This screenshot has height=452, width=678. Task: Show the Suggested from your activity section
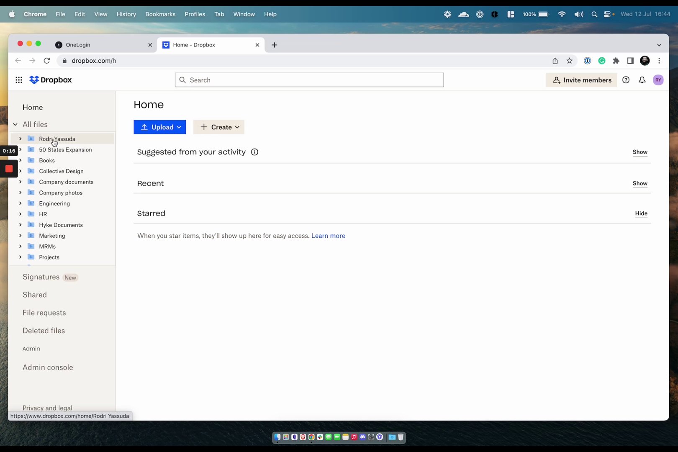(x=640, y=152)
